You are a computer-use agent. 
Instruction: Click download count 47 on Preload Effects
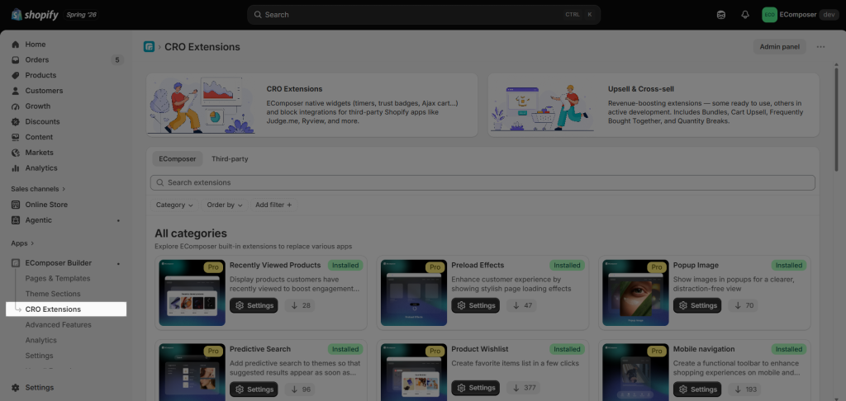[x=521, y=305]
